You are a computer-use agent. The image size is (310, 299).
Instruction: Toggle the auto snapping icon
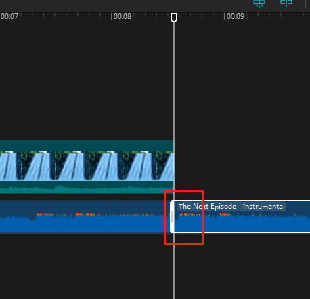(286, 3)
